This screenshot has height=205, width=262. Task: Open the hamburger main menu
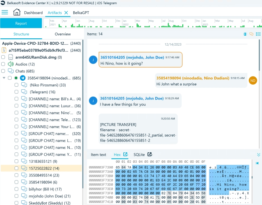point(5,13)
